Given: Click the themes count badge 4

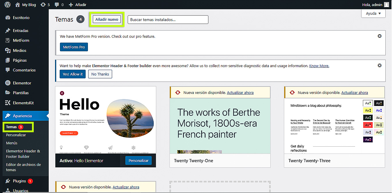Looking at the screenshot, I should pyautogui.click(x=80, y=19).
